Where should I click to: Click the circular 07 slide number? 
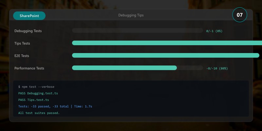coord(240,15)
